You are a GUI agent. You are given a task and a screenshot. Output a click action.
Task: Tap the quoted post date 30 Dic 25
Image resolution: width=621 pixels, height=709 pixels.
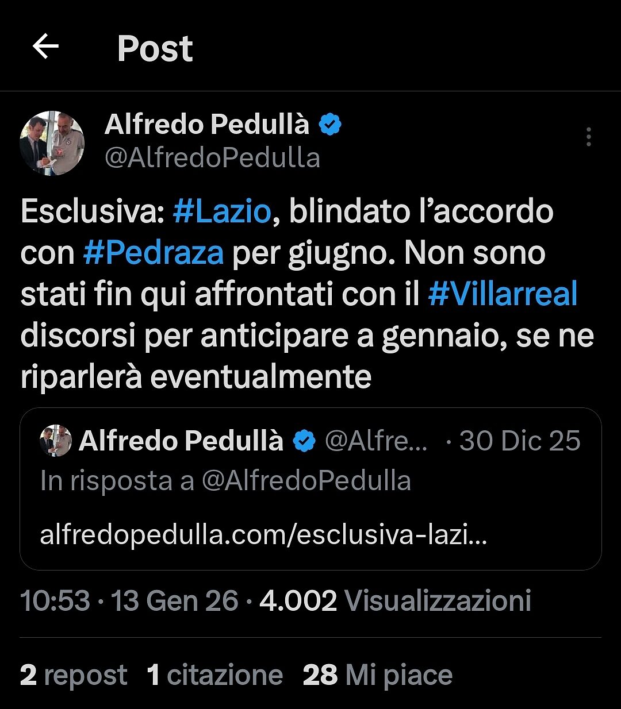coord(520,441)
